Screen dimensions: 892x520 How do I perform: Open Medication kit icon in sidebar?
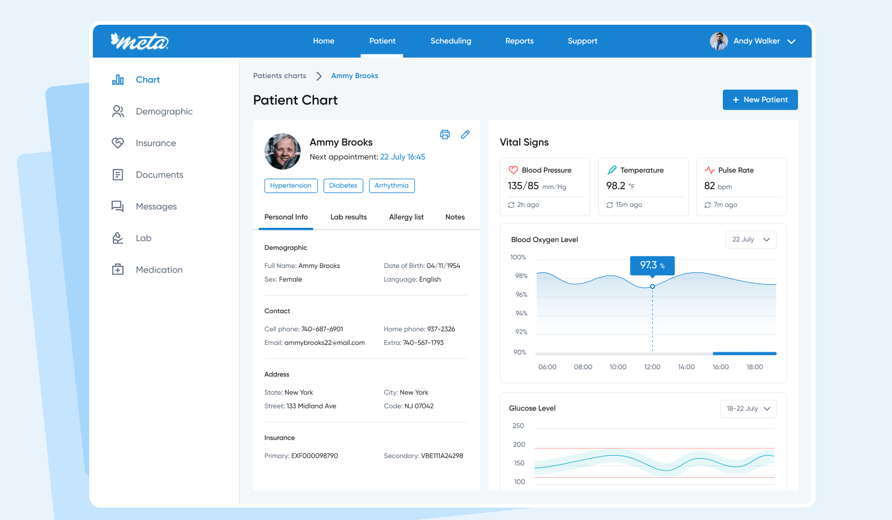click(118, 269)
